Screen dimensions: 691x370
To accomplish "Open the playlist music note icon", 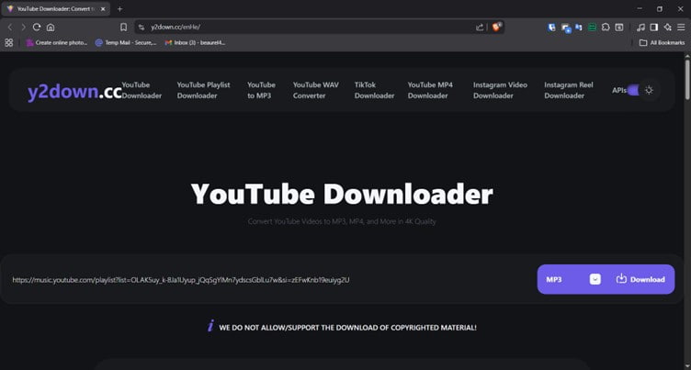I will (640, 28).
